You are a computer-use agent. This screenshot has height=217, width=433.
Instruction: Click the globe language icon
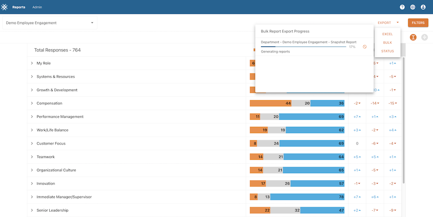(x=412, y=7)
